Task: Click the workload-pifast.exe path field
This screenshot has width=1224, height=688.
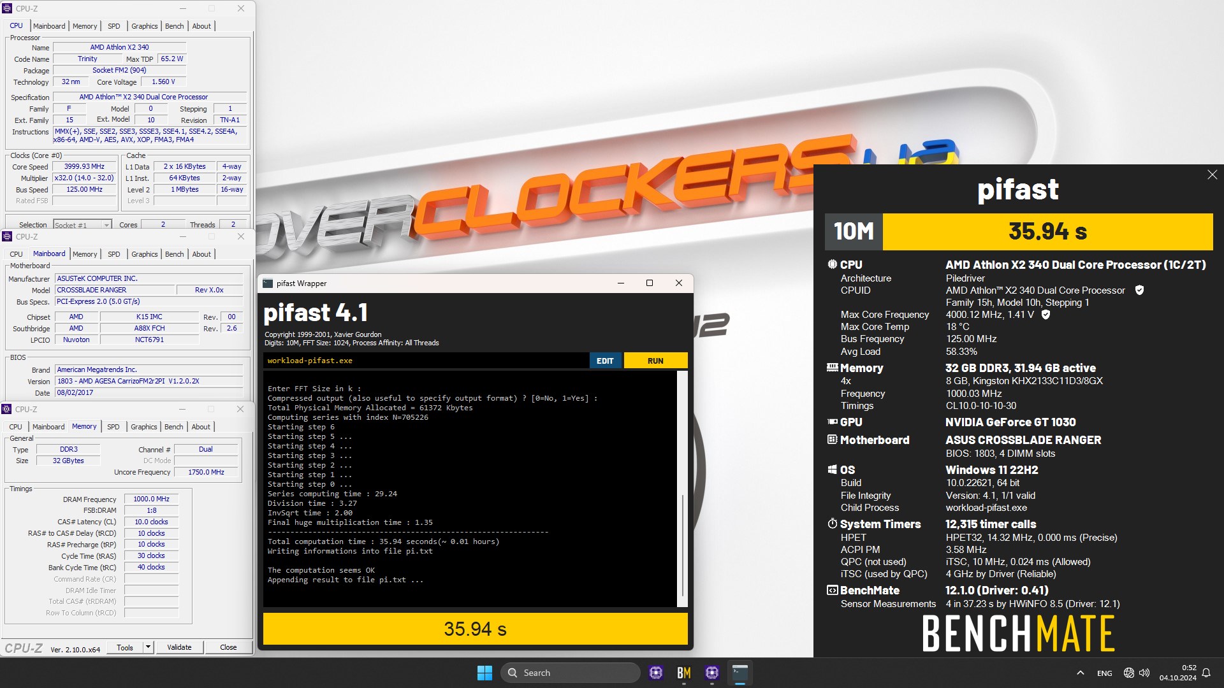Action: coord(426,361)
